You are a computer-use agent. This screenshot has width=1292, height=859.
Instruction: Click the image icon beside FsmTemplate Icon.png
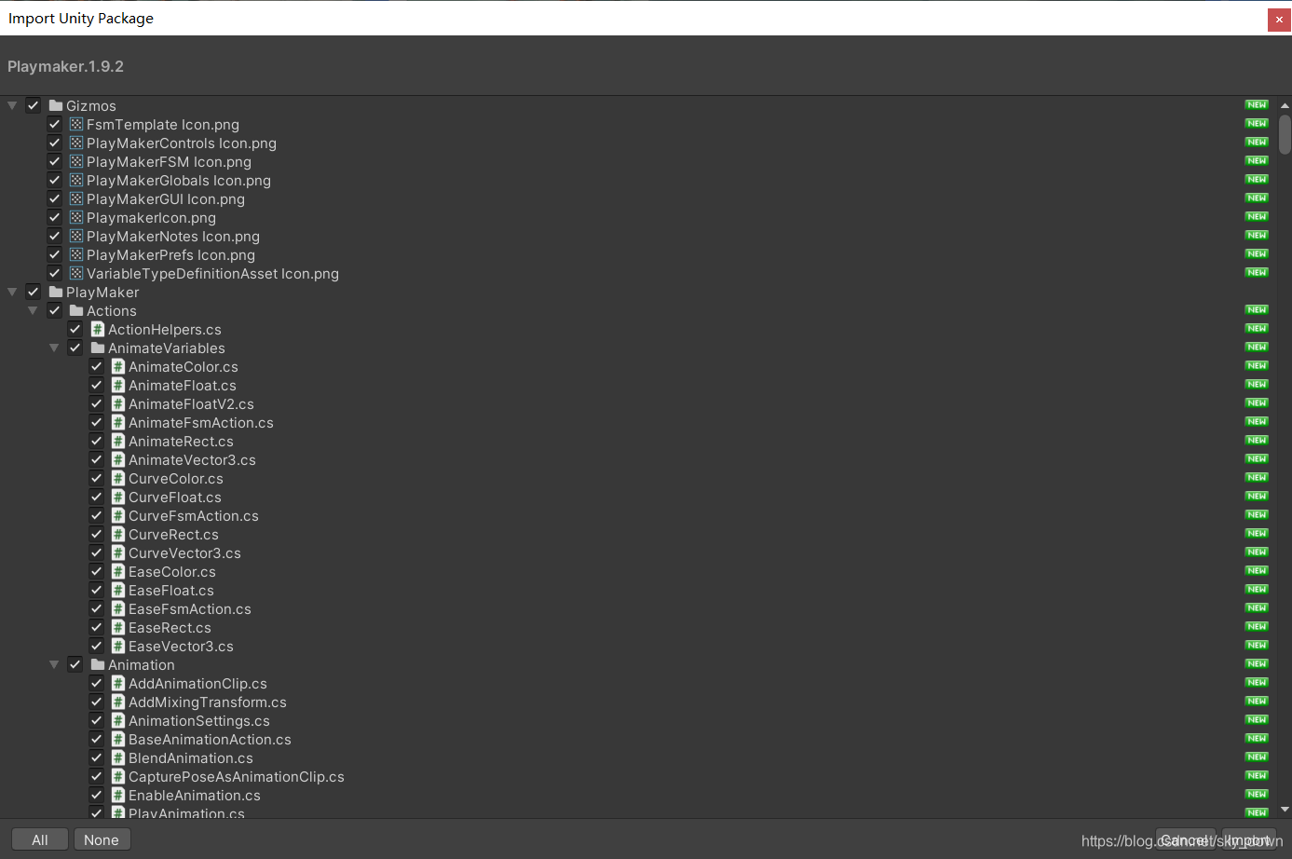(76, 124)
